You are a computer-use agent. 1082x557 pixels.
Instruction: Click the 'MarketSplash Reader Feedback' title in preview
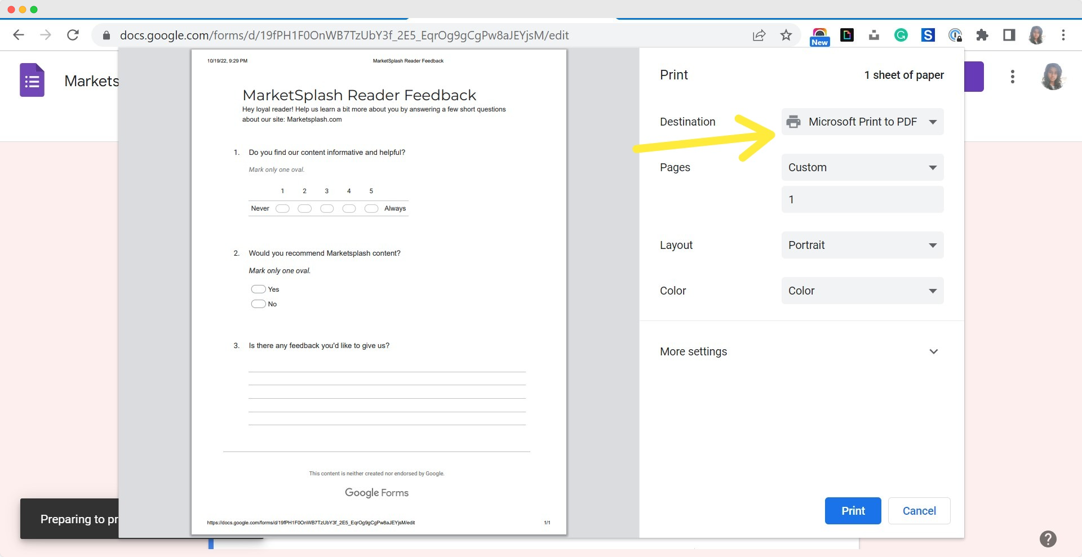pyautogui.click(x=360, y=95)
